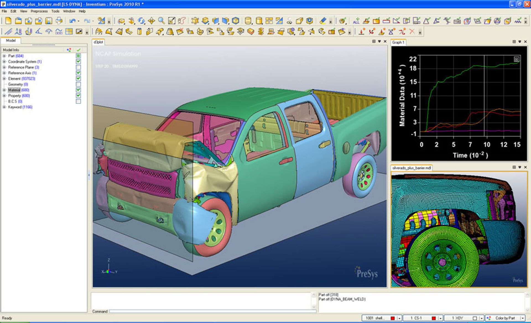Select the cylinder display icon
531x323 pixels.
[248, 21]
